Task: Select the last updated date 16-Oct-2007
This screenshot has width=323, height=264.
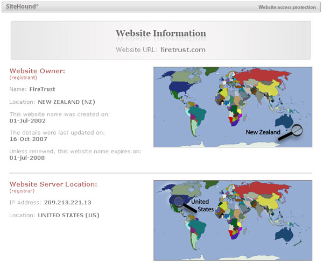Action: point(29,139)
